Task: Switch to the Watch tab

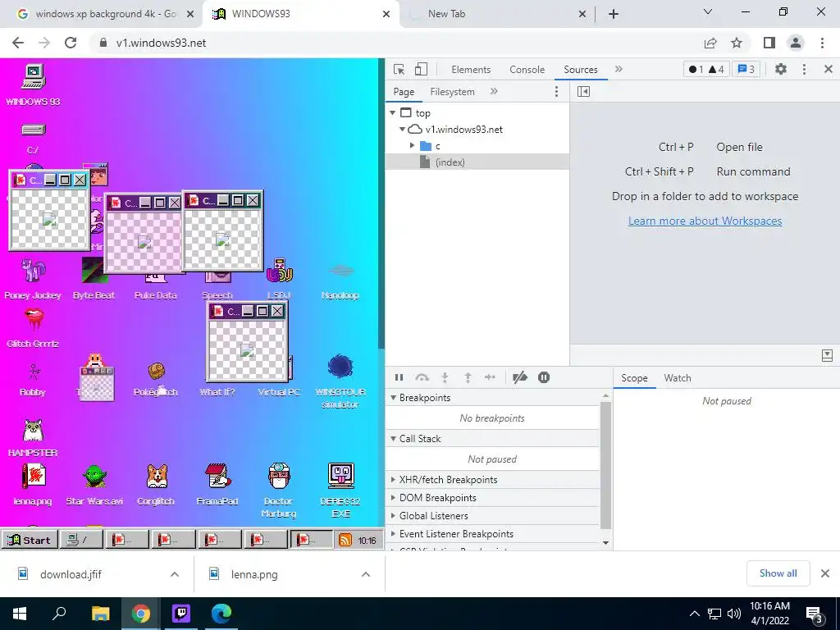Action: click(x=678, y=378)
